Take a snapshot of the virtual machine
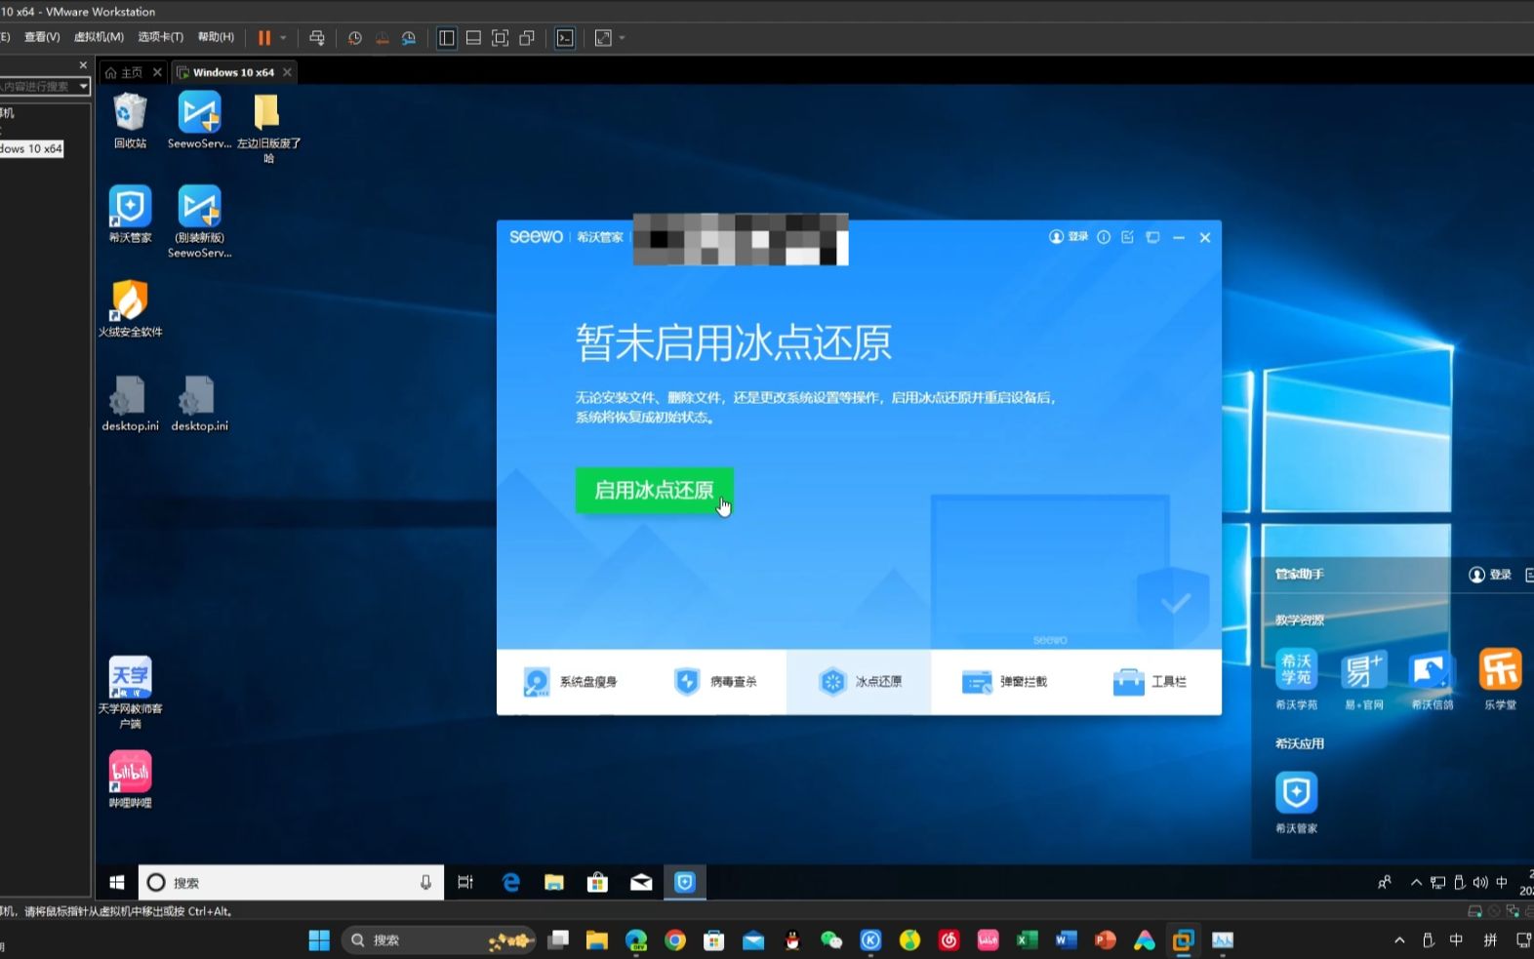The image size is (1534, 959). [355, 38]
